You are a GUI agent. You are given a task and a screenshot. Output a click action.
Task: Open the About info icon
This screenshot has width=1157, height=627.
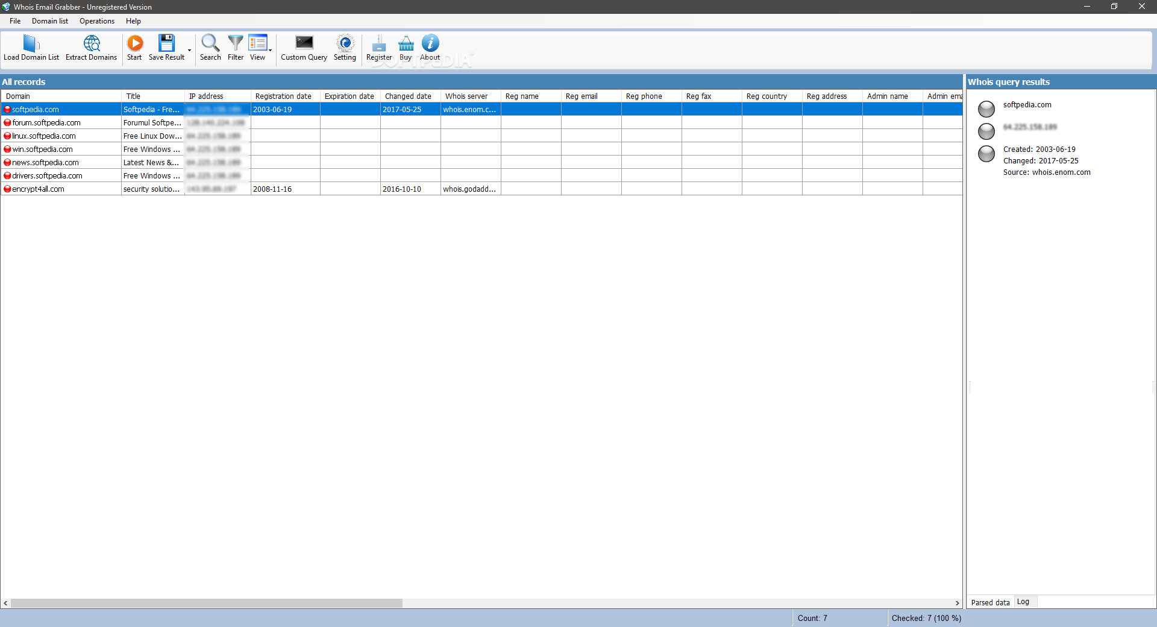click(430, 43)
